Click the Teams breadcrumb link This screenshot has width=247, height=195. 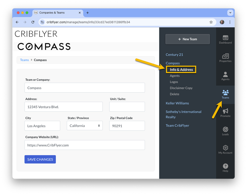(x=25, y=60)
